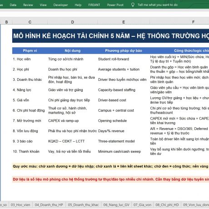This screenshot has width=209, height=209.
Task: Select cell 'Từng cơ sở/chi nhánh'
Action: pos(73,59)
